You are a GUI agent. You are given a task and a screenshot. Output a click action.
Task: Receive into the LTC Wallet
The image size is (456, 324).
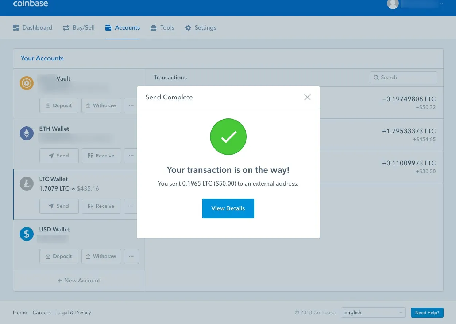point(101,206)
